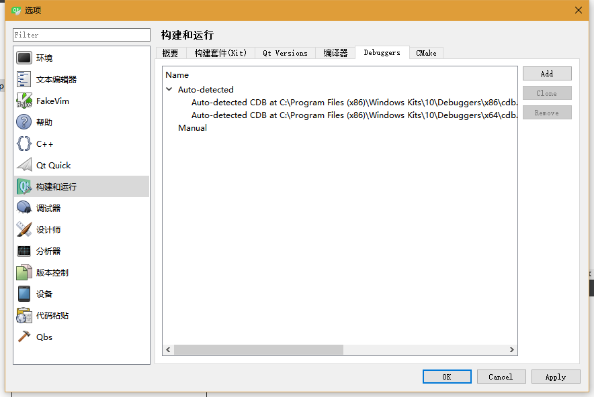Select the 分析器 label
Image resolution: width=594 pixels, height=397 pixels.
point(48,251)
